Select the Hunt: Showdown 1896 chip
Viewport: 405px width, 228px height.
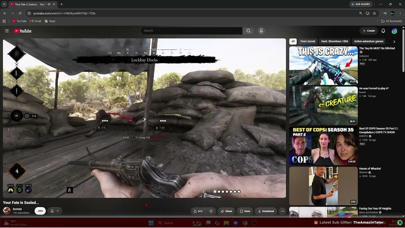pyautogui.click(x=334, y=41)
